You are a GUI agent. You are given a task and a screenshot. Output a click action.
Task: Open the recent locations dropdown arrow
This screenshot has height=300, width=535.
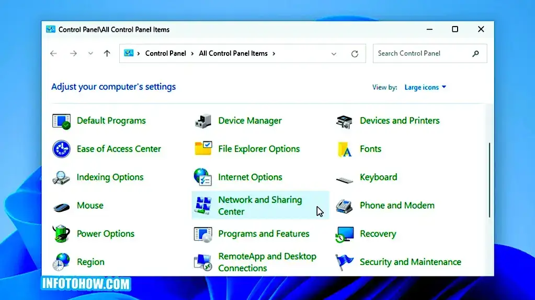pos(90,53)
